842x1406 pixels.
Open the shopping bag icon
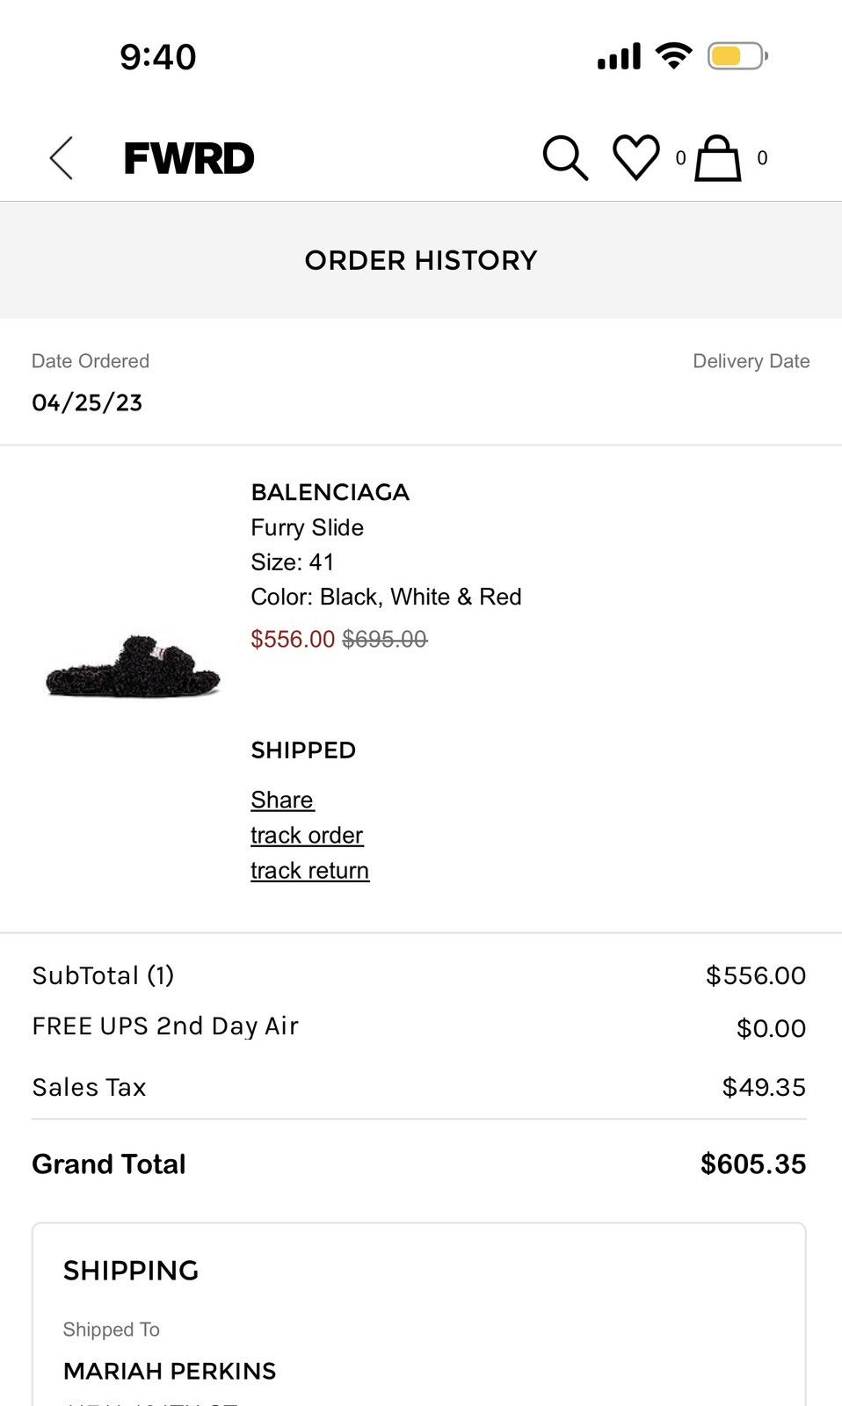coord(717,158)
